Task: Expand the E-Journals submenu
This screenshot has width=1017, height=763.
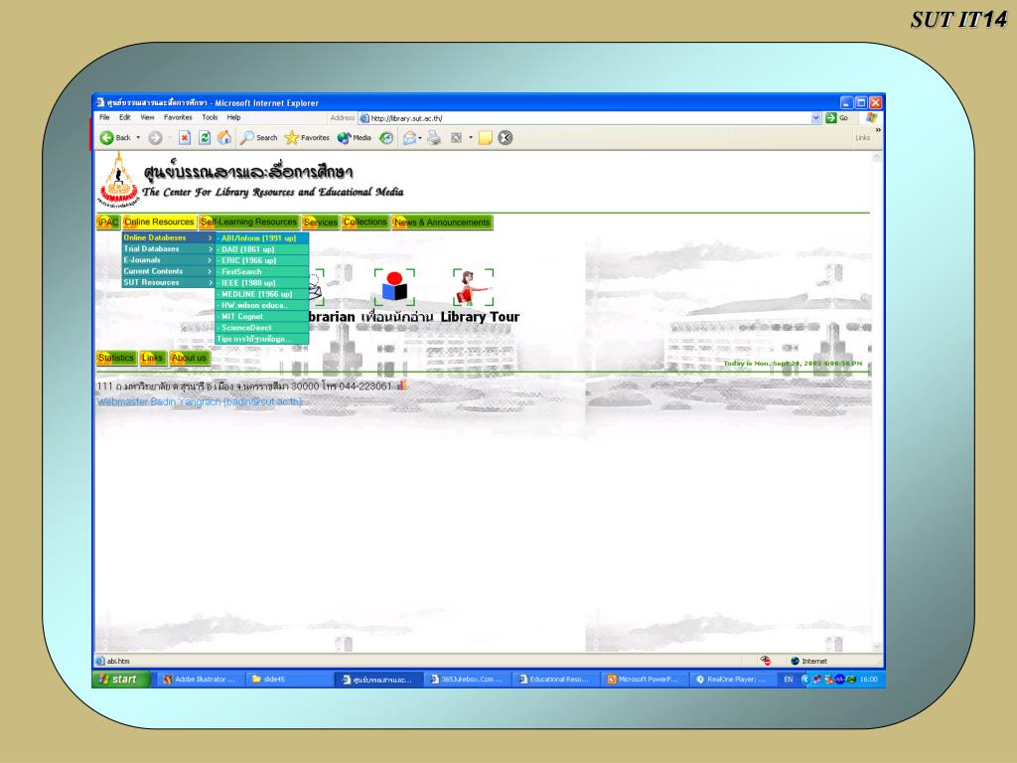Action: pyautogui.click(x=168, y=260)
